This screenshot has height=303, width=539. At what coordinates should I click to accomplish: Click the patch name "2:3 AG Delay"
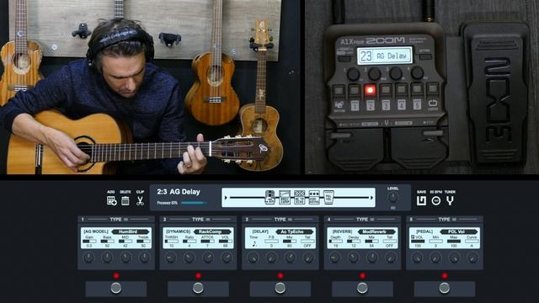click(179, 192)
